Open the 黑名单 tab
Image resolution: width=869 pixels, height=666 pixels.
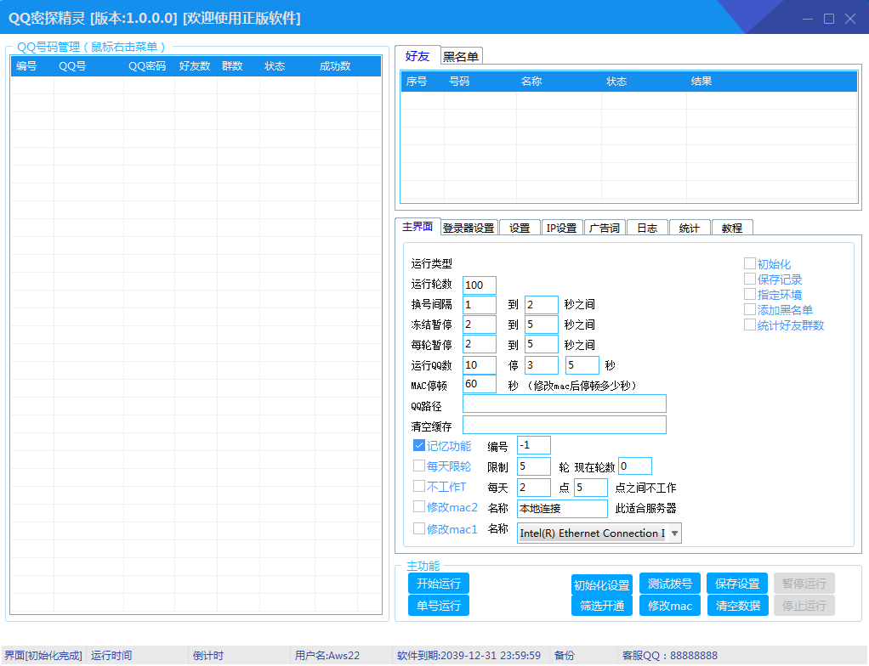coord(461,56)
